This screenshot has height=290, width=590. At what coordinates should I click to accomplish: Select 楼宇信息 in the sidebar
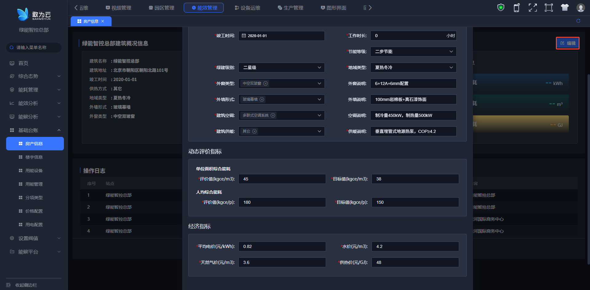[34, 157]
